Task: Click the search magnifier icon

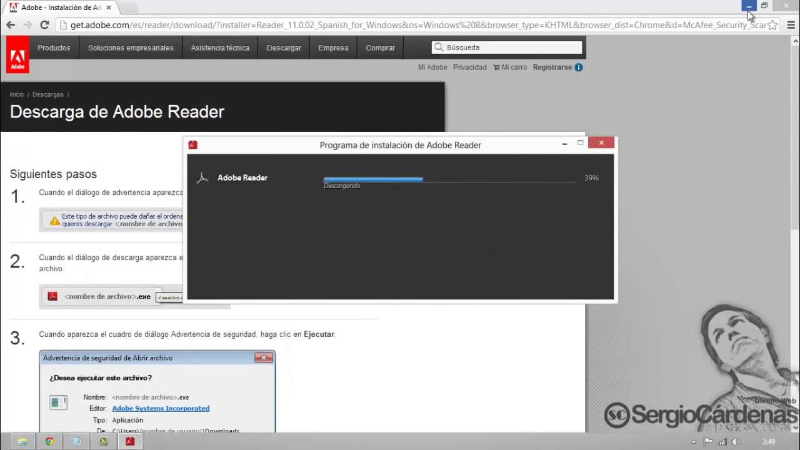Action: (439, 47)
